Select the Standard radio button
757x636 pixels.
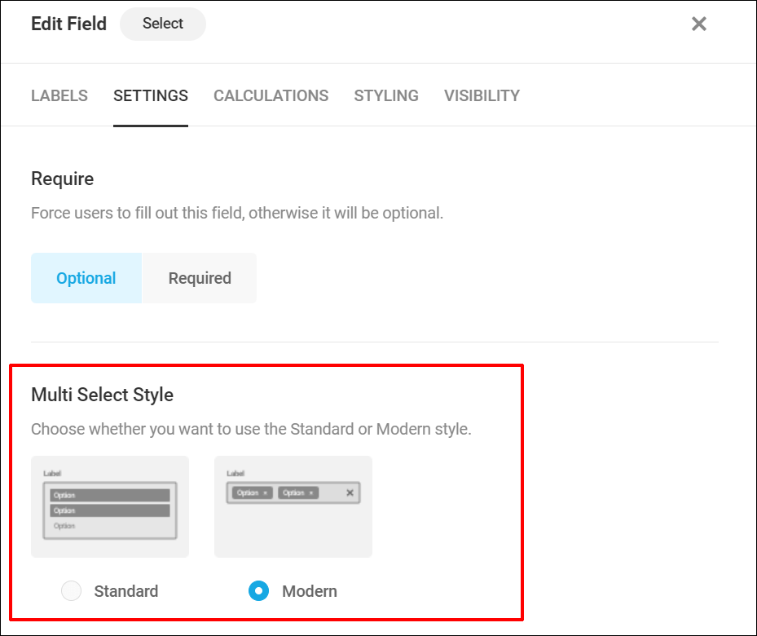[x=71, y=590]
